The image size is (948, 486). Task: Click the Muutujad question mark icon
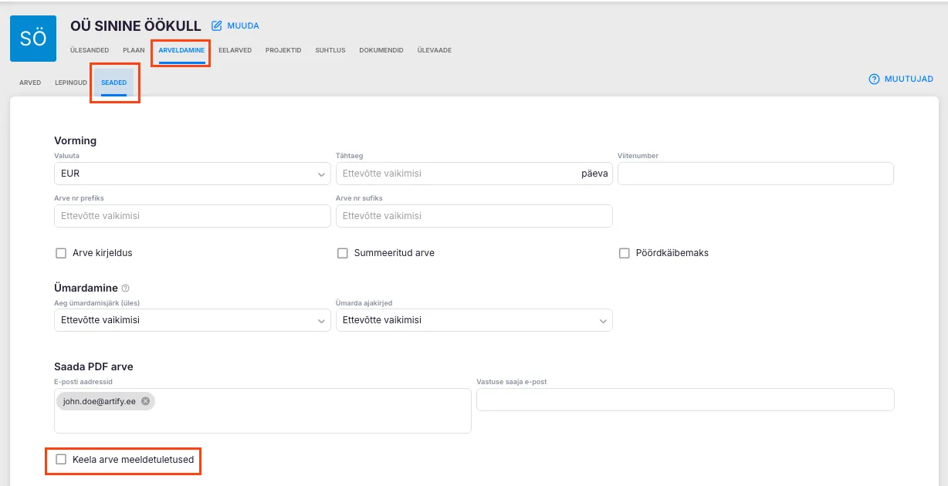875,79
